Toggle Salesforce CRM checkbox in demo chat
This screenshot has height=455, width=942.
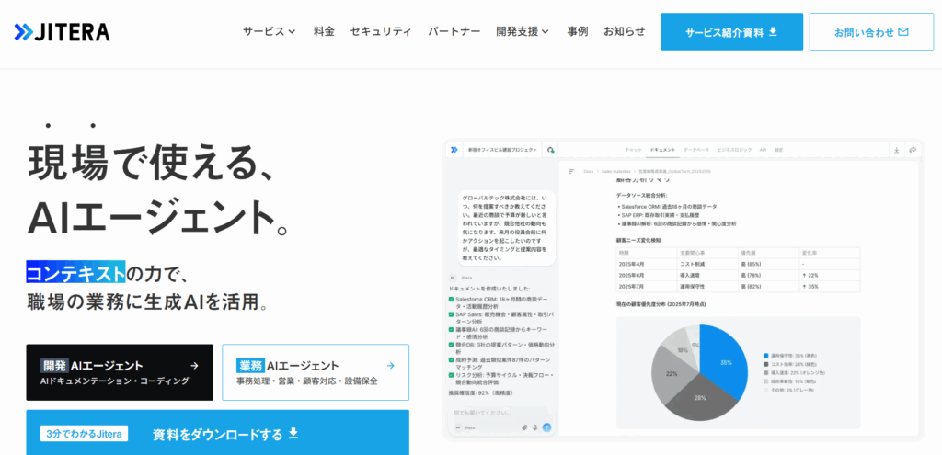click(451, 299)
